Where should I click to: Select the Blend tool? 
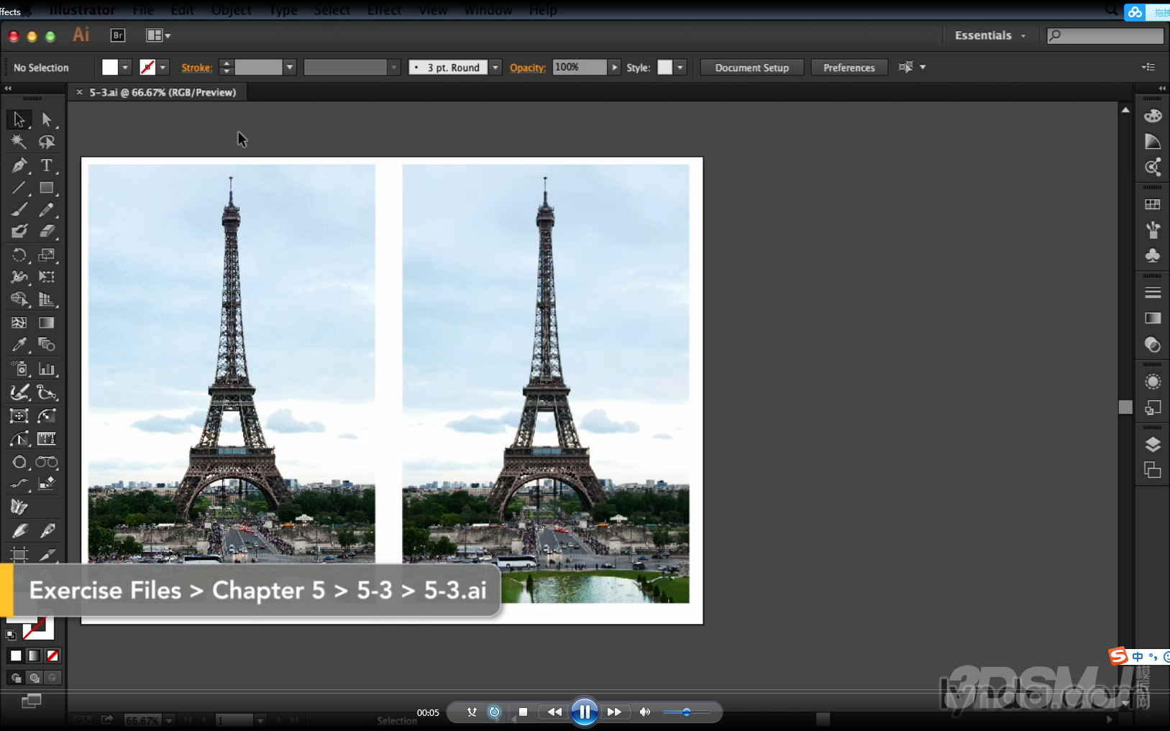click(x=47, y=345)
